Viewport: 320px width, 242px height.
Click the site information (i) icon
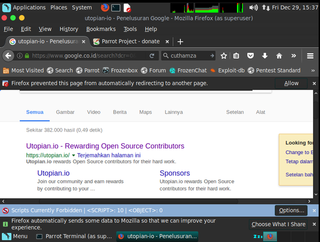pyautogui.click(x=19, y=55)
